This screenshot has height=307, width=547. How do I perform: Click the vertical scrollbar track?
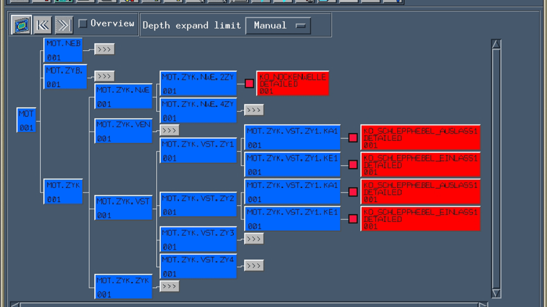click(x=496, y=169)
